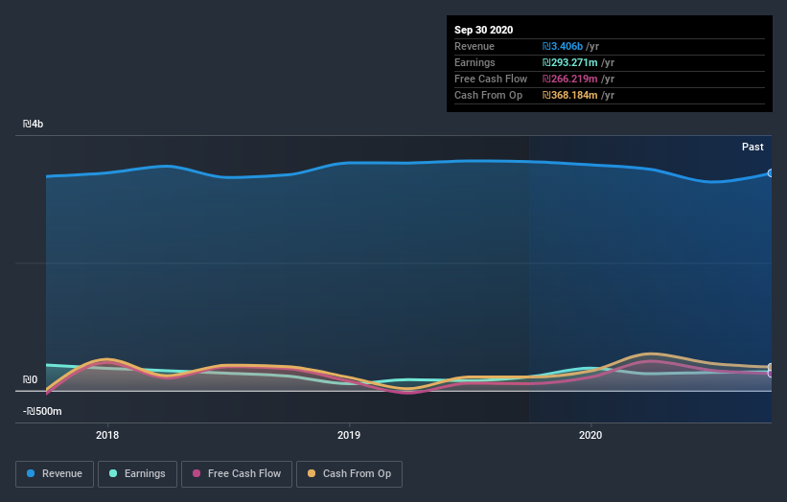Toggle the Free Cash Flow legend button

click(x=237, y=474)
